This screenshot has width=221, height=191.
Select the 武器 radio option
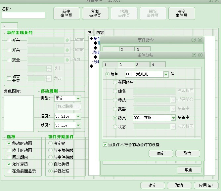(115, 109)
